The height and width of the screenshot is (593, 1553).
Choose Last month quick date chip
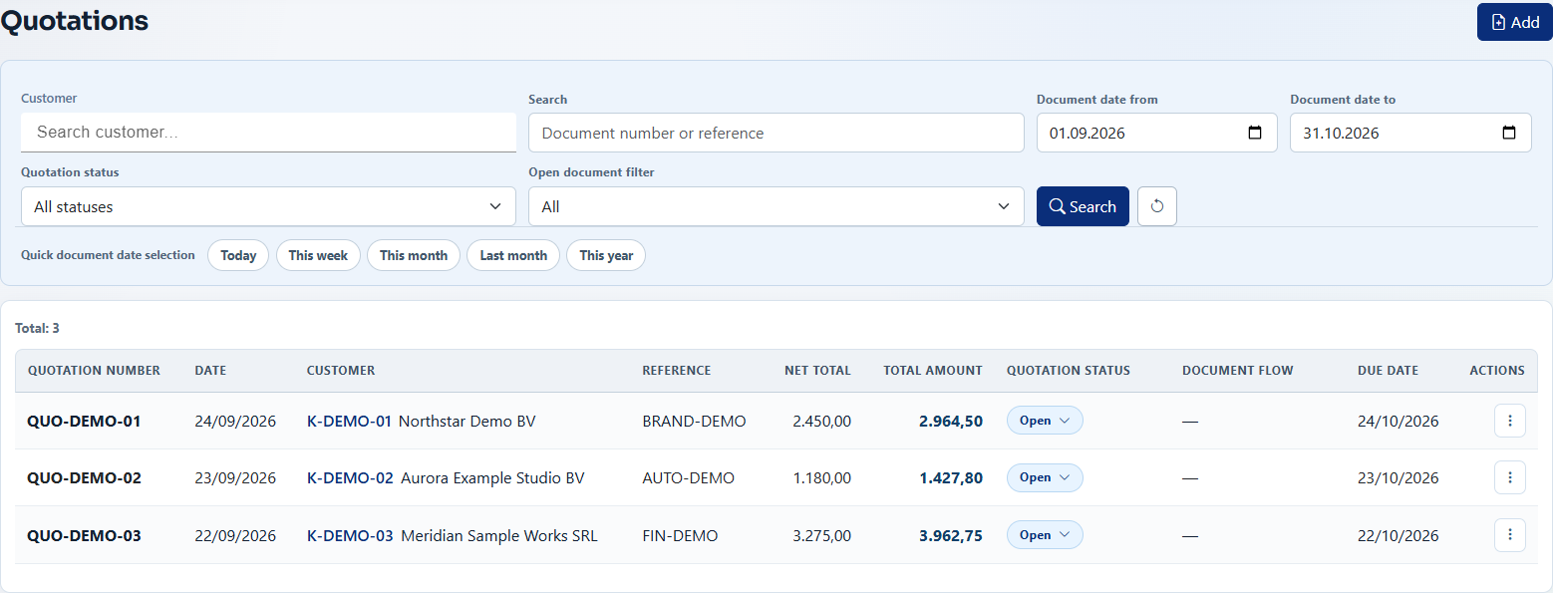pyautogui.click(x=513, y=255)
